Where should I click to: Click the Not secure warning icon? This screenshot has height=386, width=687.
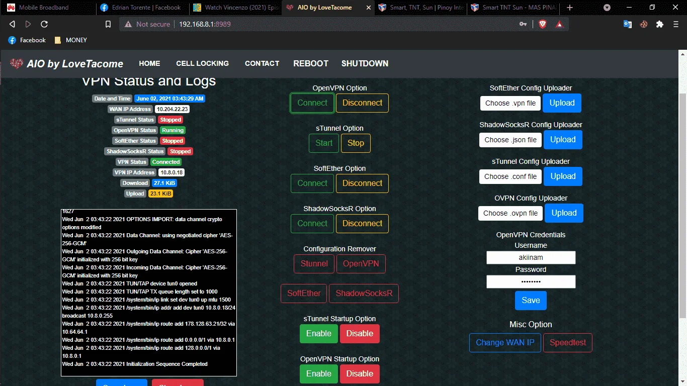(x=128, y=24)
